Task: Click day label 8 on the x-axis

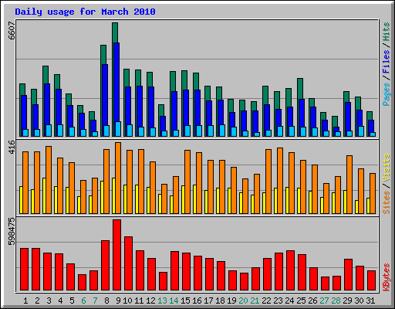Action: [106, 301]
